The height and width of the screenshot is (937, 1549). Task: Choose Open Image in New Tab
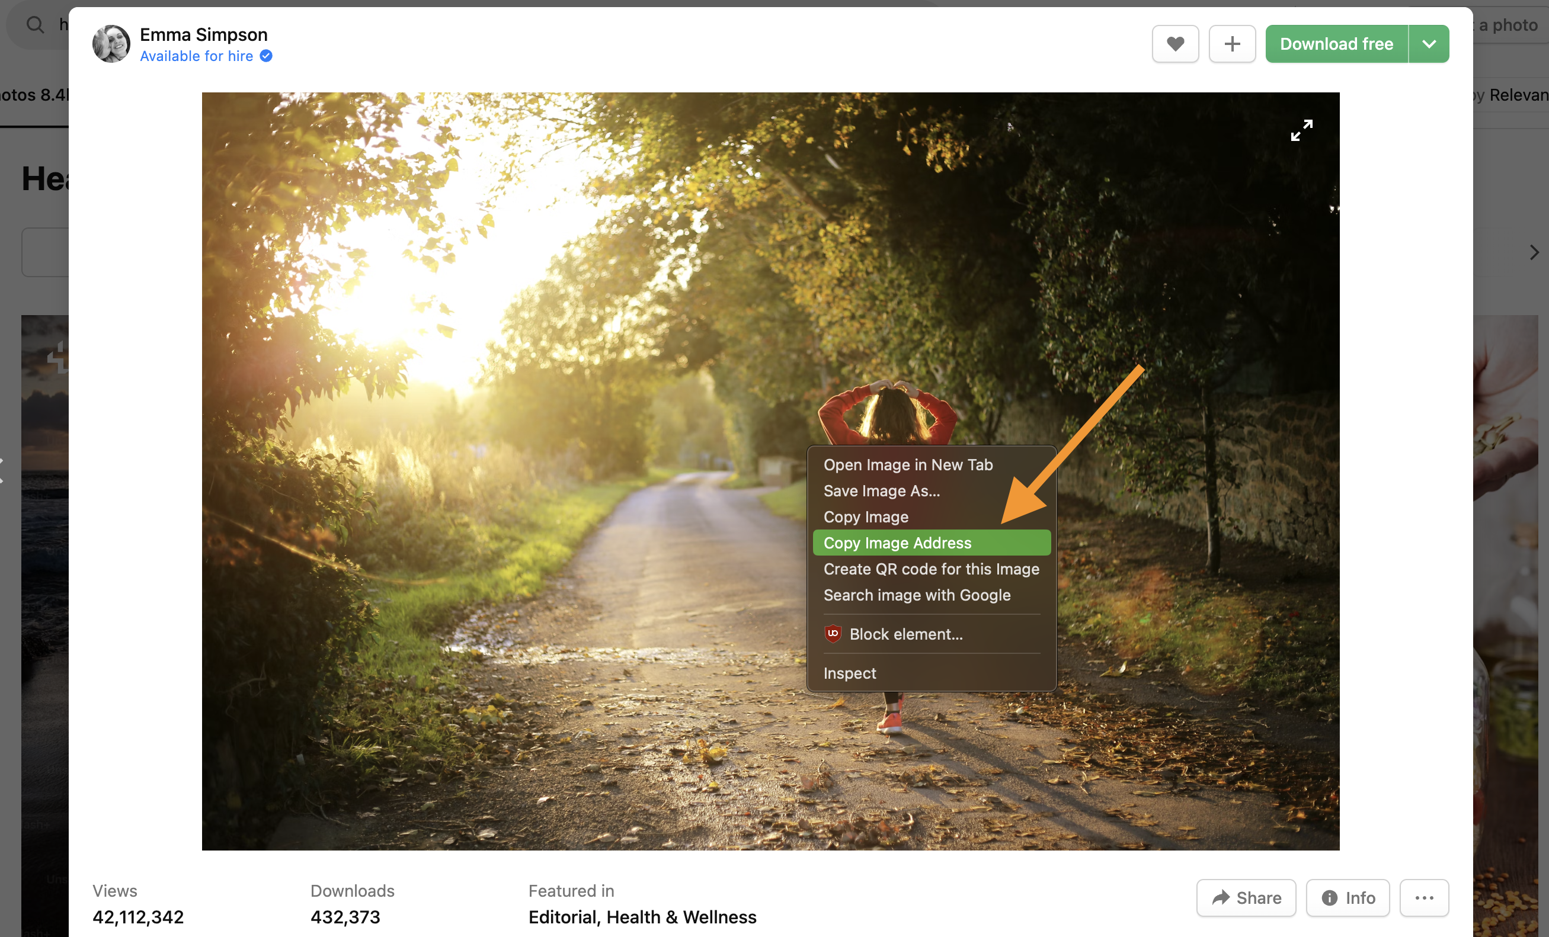click(908, 464)
